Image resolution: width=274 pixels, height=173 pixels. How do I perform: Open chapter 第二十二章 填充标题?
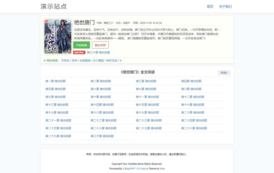point(103,120)
